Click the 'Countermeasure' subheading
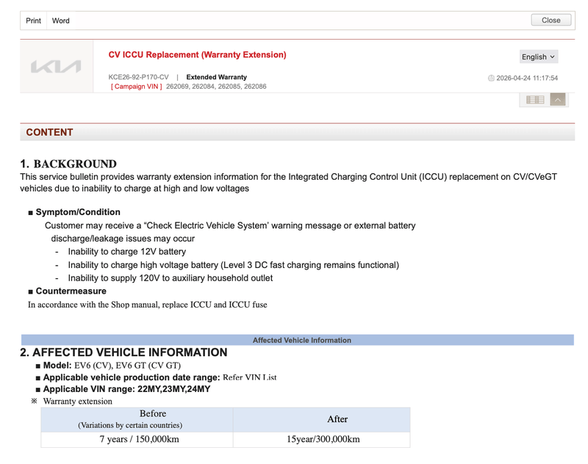The image size is (588, 464). pos(71,291)
